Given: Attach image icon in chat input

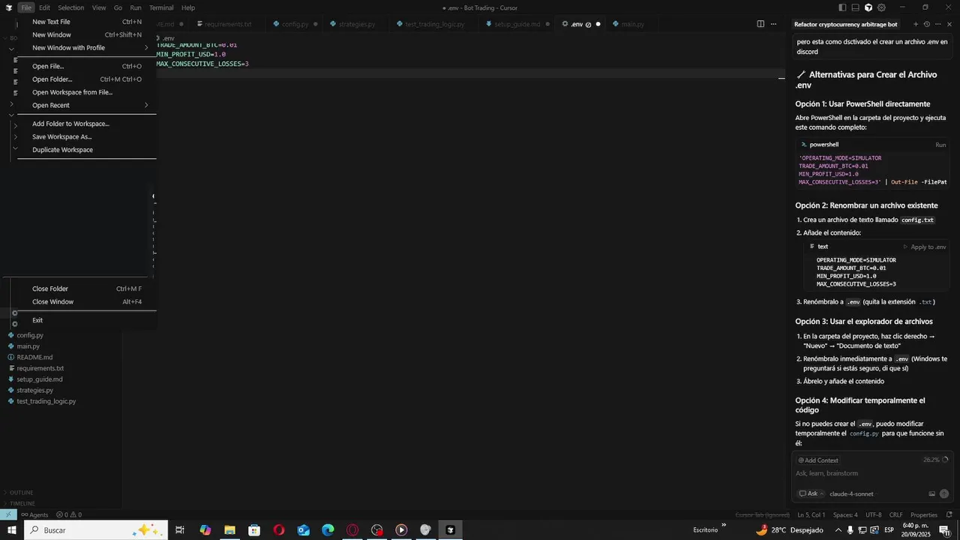Looking at the screenshot, I should click(x=931, y=493).
